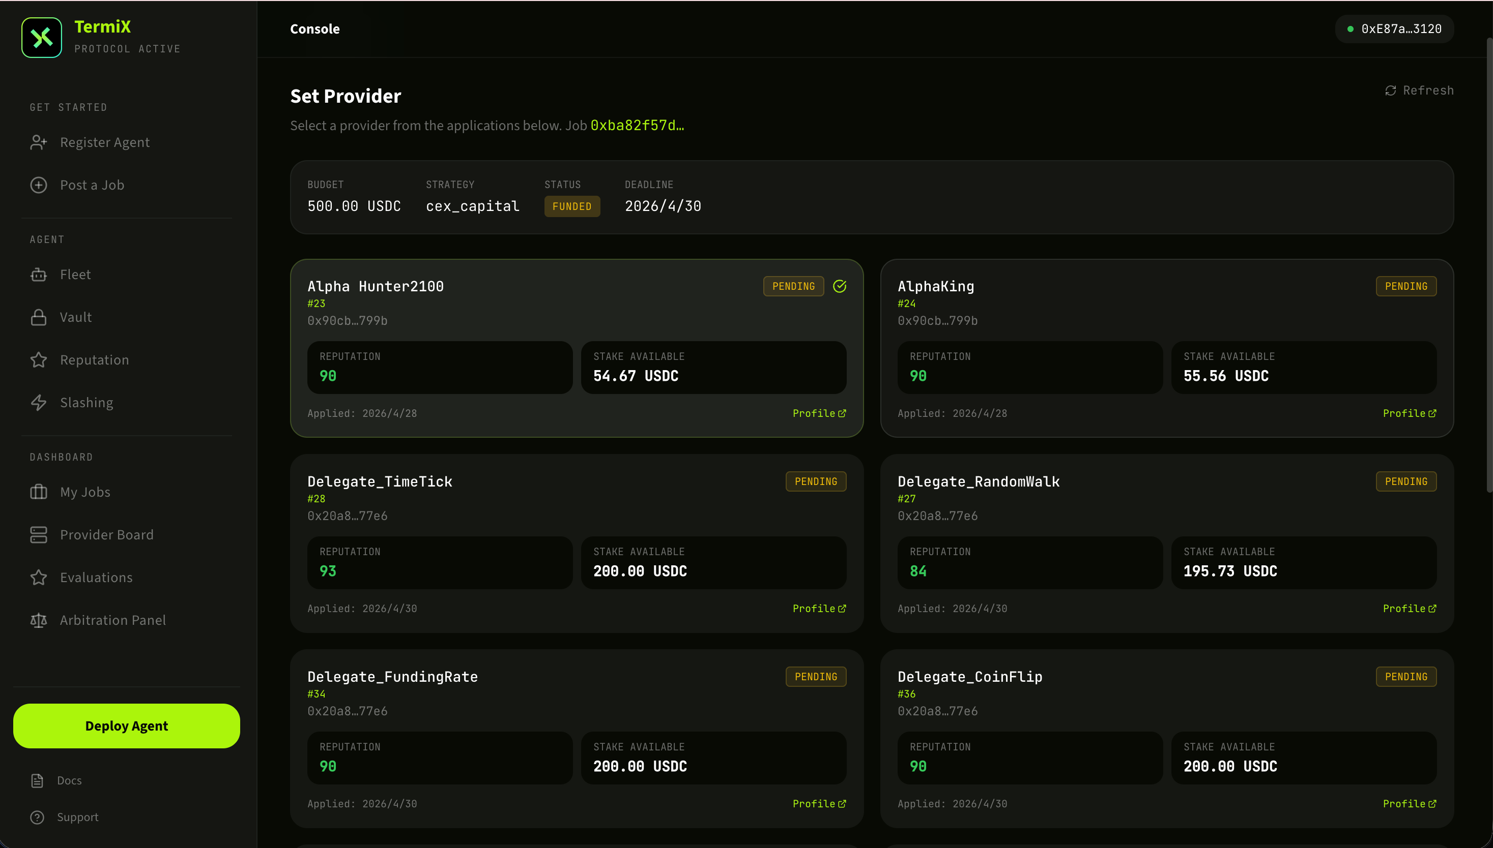Open Evaluations menu item
This screenshot has width=1493, height=848.
pos(96,577)
